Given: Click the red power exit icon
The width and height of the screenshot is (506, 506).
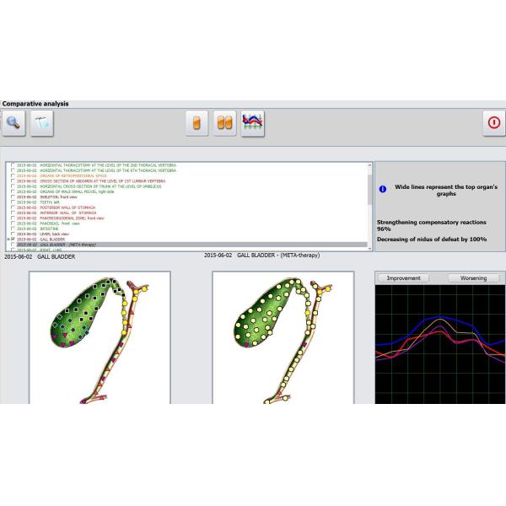Looking at the screenshot, I should tap(493, 122).
